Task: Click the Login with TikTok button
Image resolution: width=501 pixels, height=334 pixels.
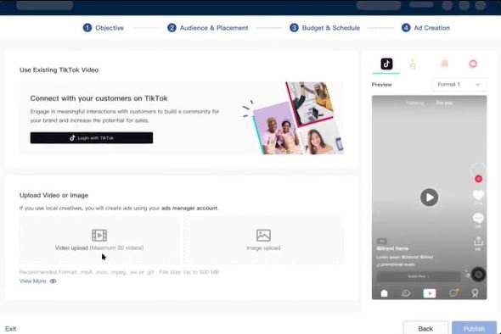Action: pos(92,138)
